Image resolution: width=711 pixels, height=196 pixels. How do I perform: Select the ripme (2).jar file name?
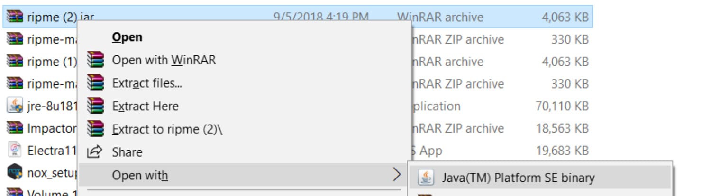pos(61,17)
